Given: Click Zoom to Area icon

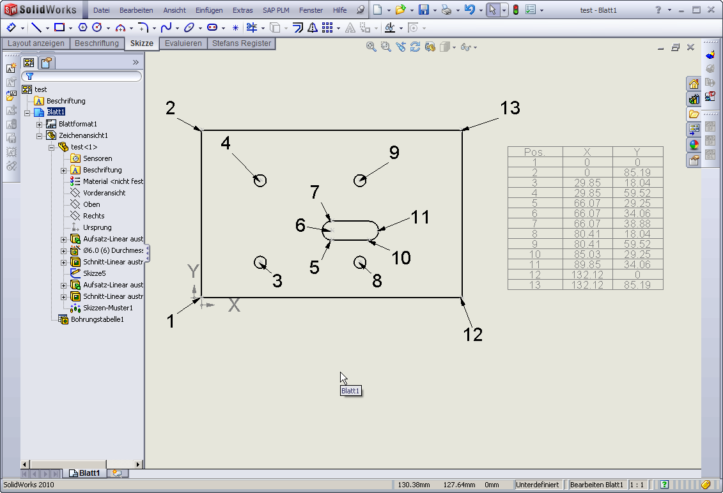Looking at the screenshot, I should 385,47.
